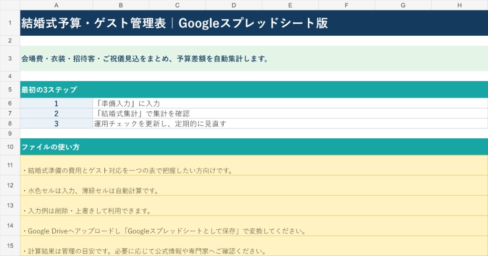The image size is (488, 256).
Task: Select column H header
Action: coord(460,5)
